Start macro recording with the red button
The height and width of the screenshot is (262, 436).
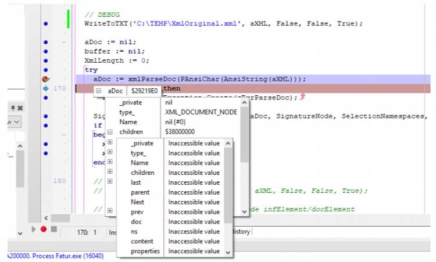click(44, 229)
